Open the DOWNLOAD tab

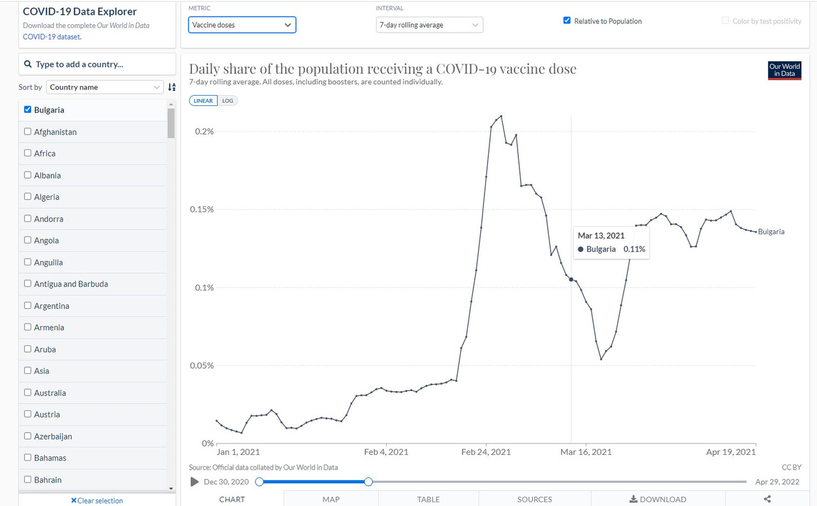click(x=658, y=499)
